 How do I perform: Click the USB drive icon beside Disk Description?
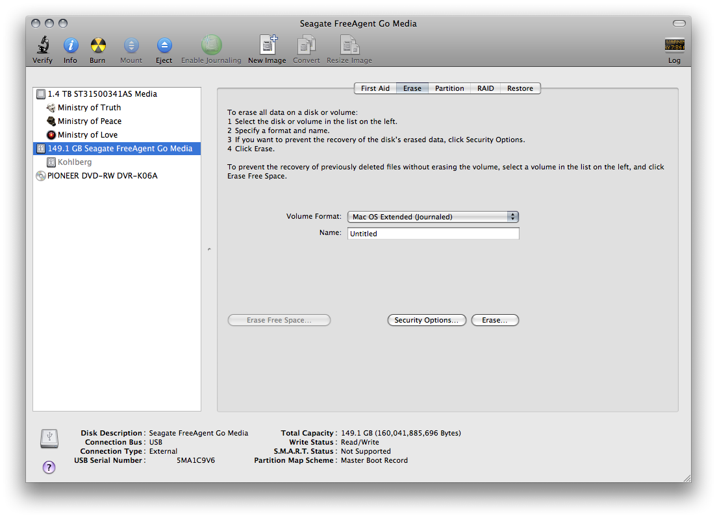click(x=49, y=438)
